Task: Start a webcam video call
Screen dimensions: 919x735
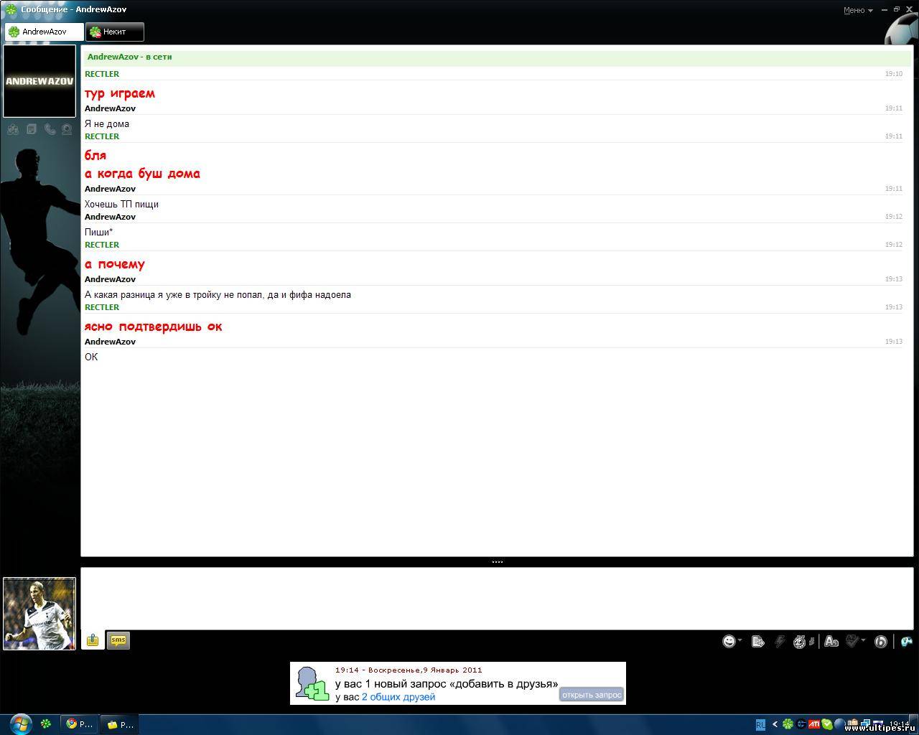Action: [x=67, y=129]
